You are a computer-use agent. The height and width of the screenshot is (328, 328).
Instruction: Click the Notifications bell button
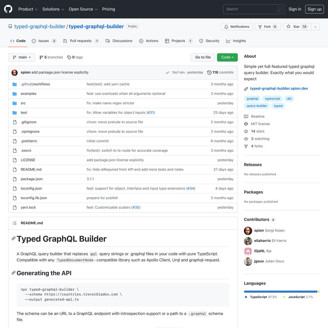[236, 27]
